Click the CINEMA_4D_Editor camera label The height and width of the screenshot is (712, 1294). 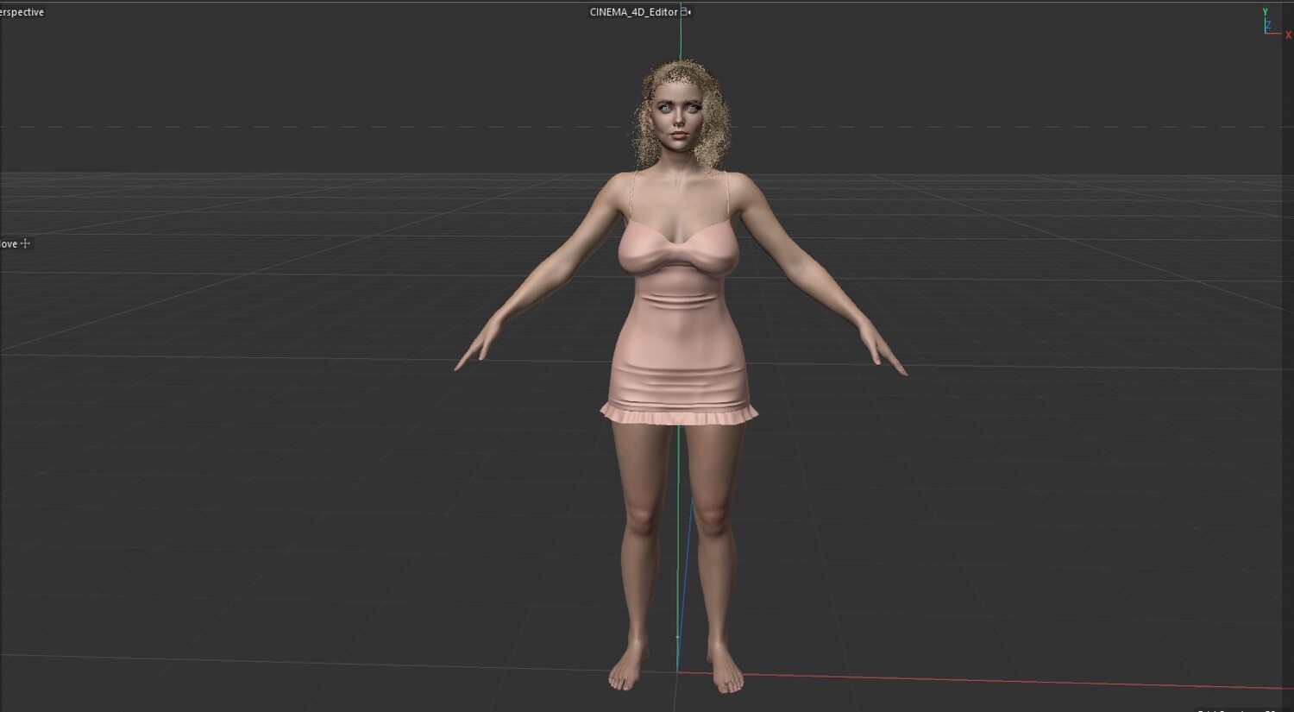tap(633, 12)
